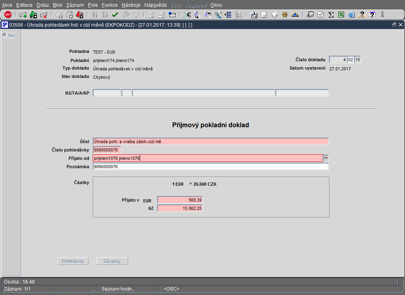Click the insert new record icon

pos(23,15)
